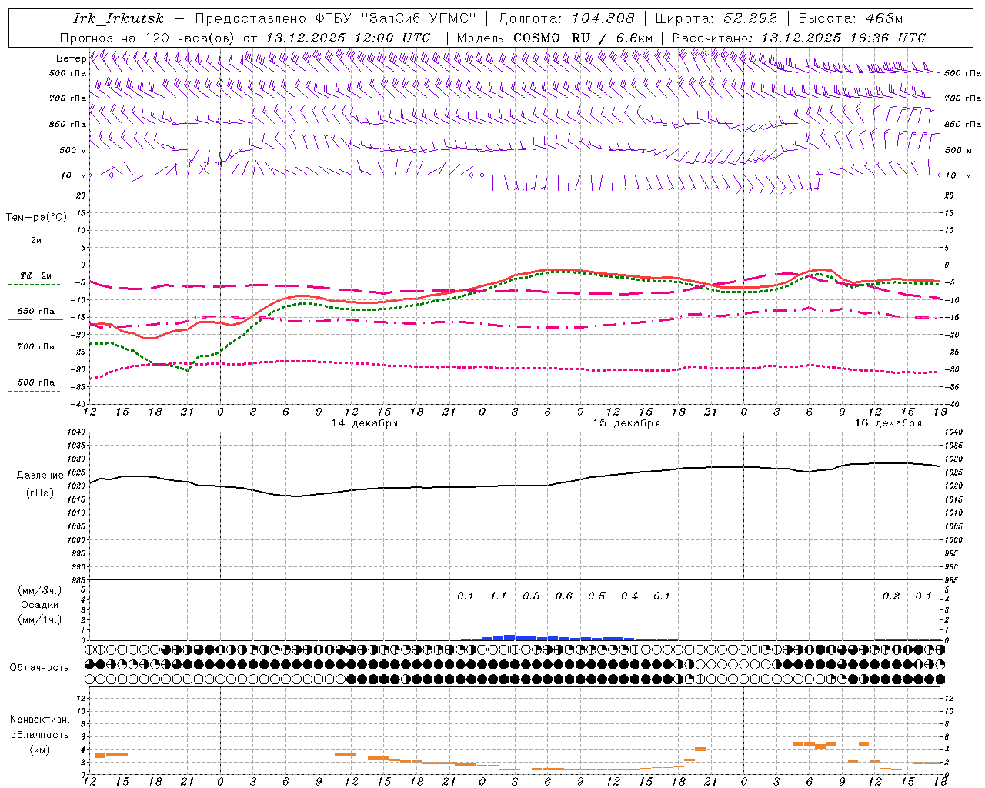Click the date label "16 декабря"

click(888, 423)
